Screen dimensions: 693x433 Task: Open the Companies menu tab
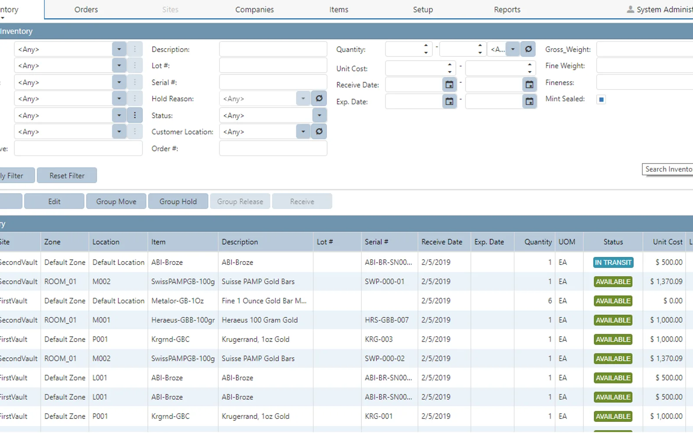pyautogui.click(x=255, y=10)
